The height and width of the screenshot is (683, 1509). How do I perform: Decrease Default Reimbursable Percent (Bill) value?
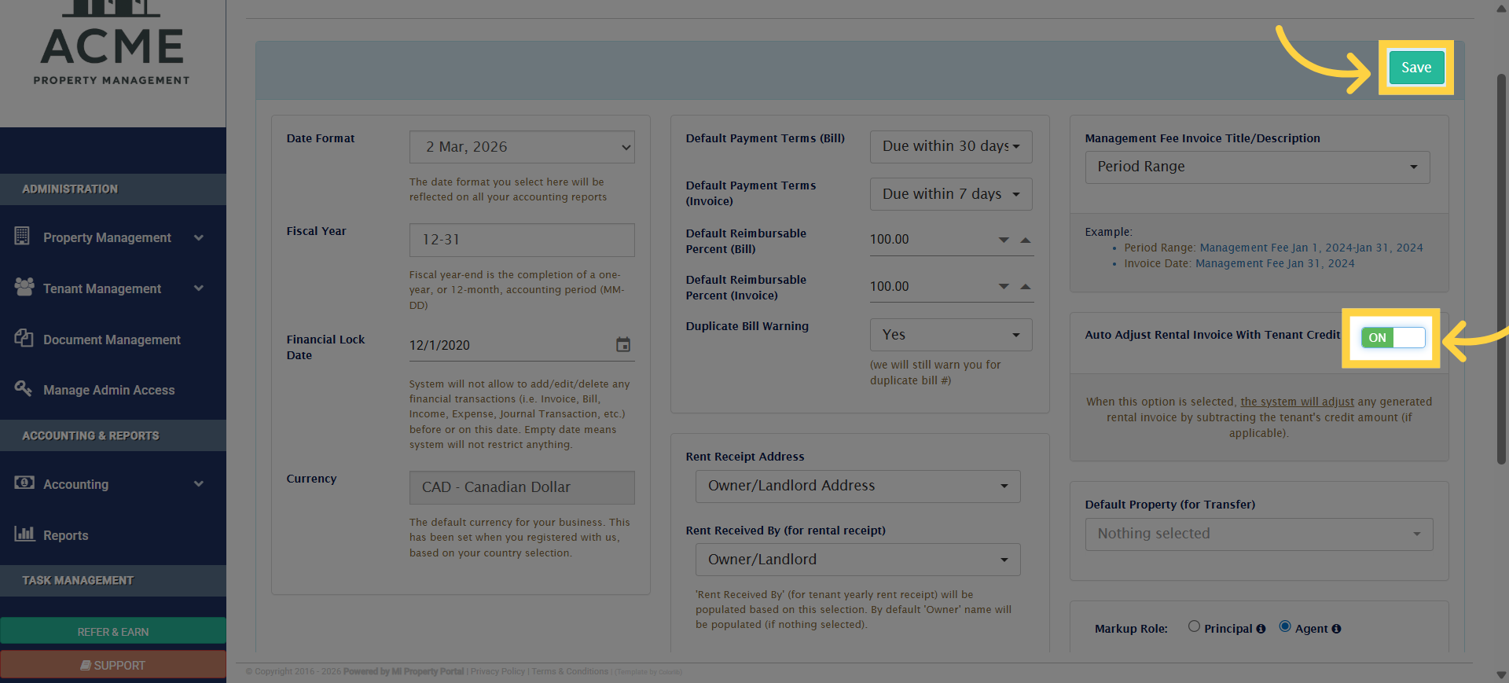(x=1004, y=240)
